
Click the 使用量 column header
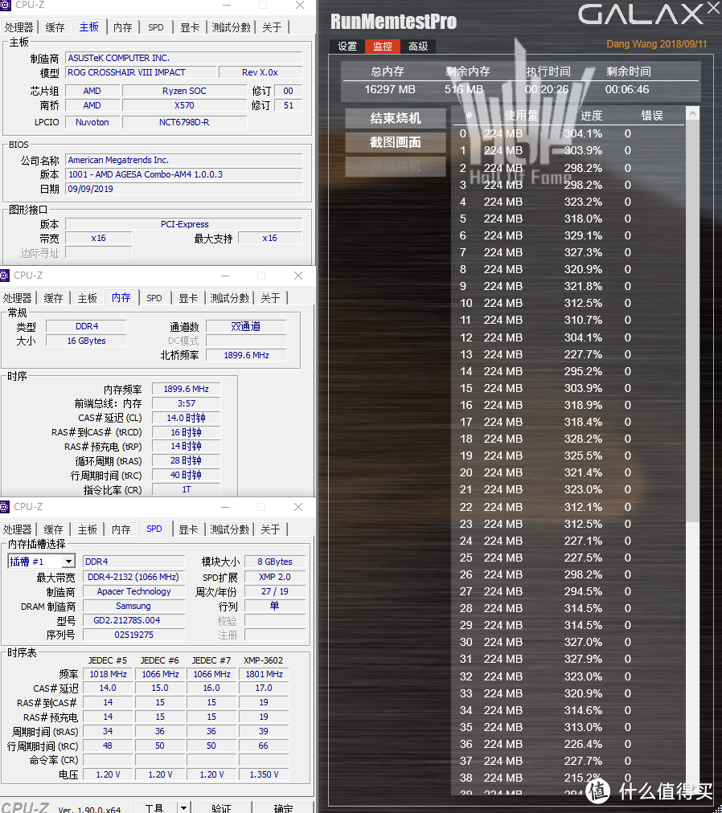tap(521, 116)
